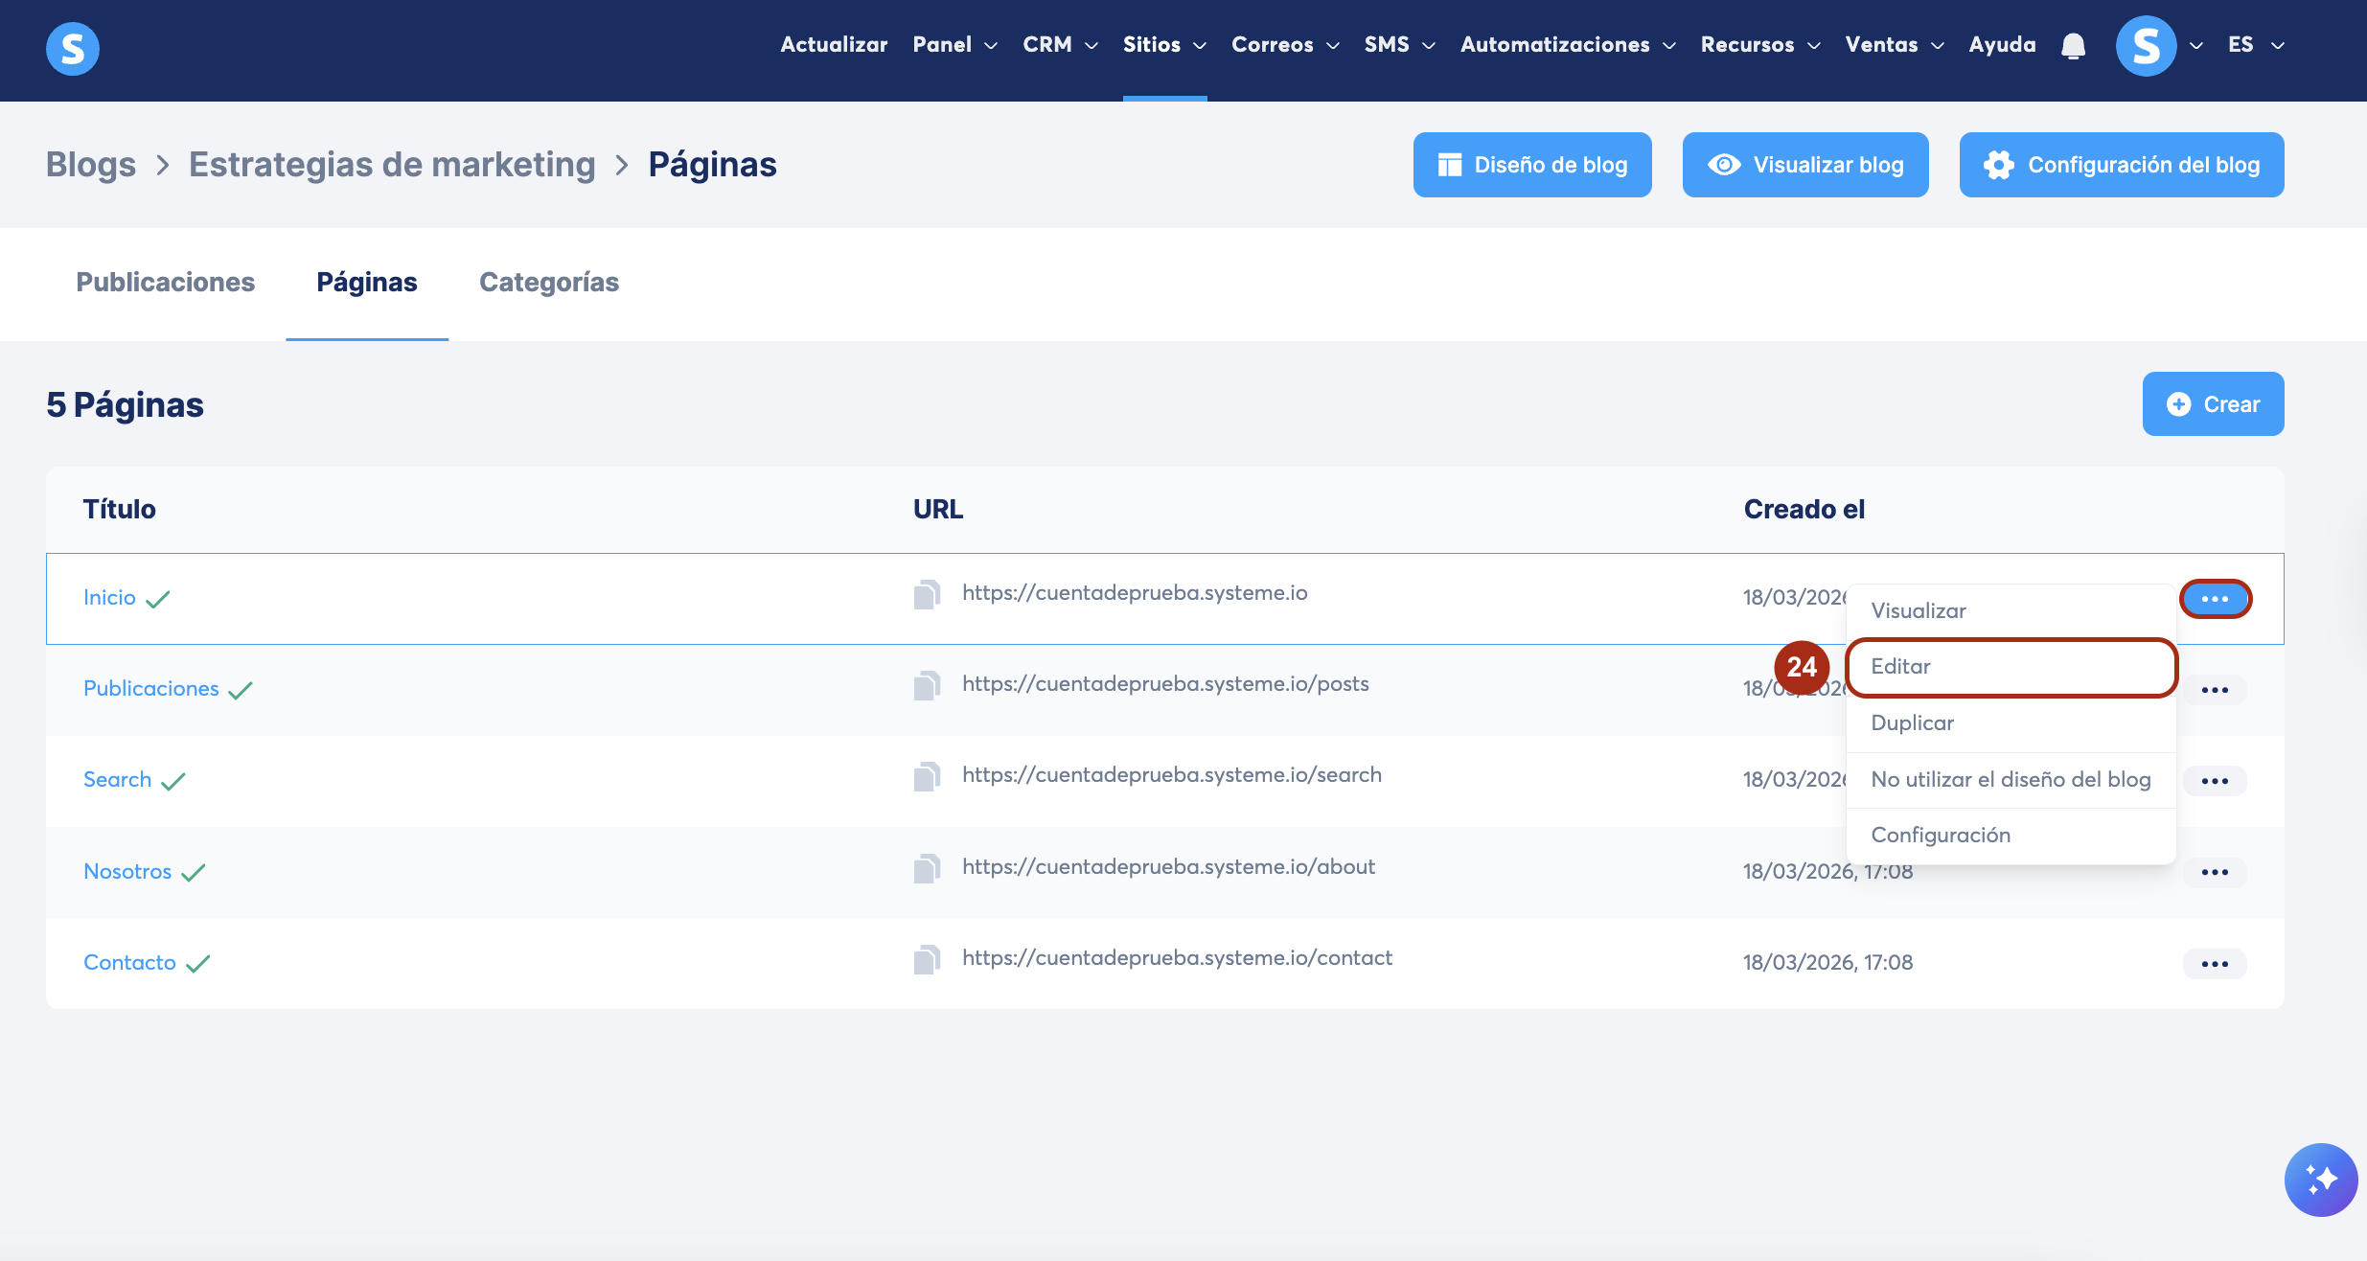
Task: Select No utilizar el diseño del blog
Action: pos(2010,780)
